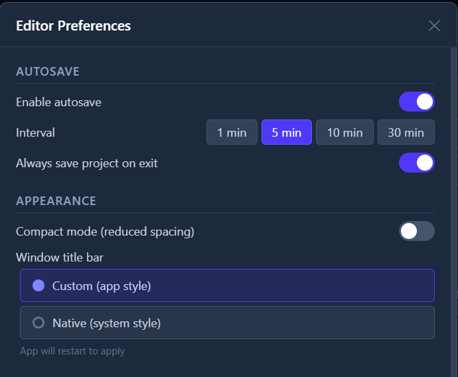Click the "Compact mode (reduced spacing)" text

pyautogui.click(x=105, y=232)
